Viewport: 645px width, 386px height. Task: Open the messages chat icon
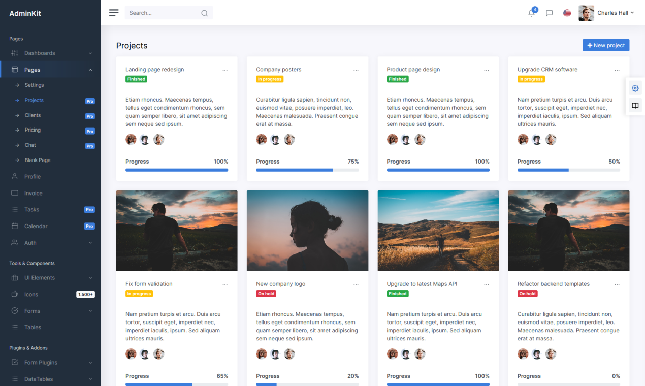pos(549,13)
